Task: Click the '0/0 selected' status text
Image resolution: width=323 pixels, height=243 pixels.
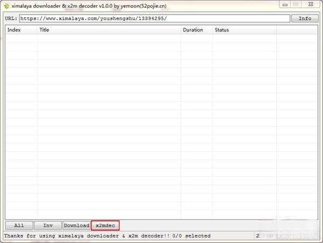Action: click(191, 236)
